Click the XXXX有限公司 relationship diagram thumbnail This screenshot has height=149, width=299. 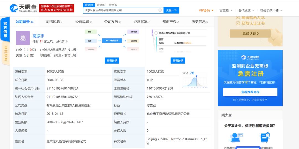coord(112,41)
